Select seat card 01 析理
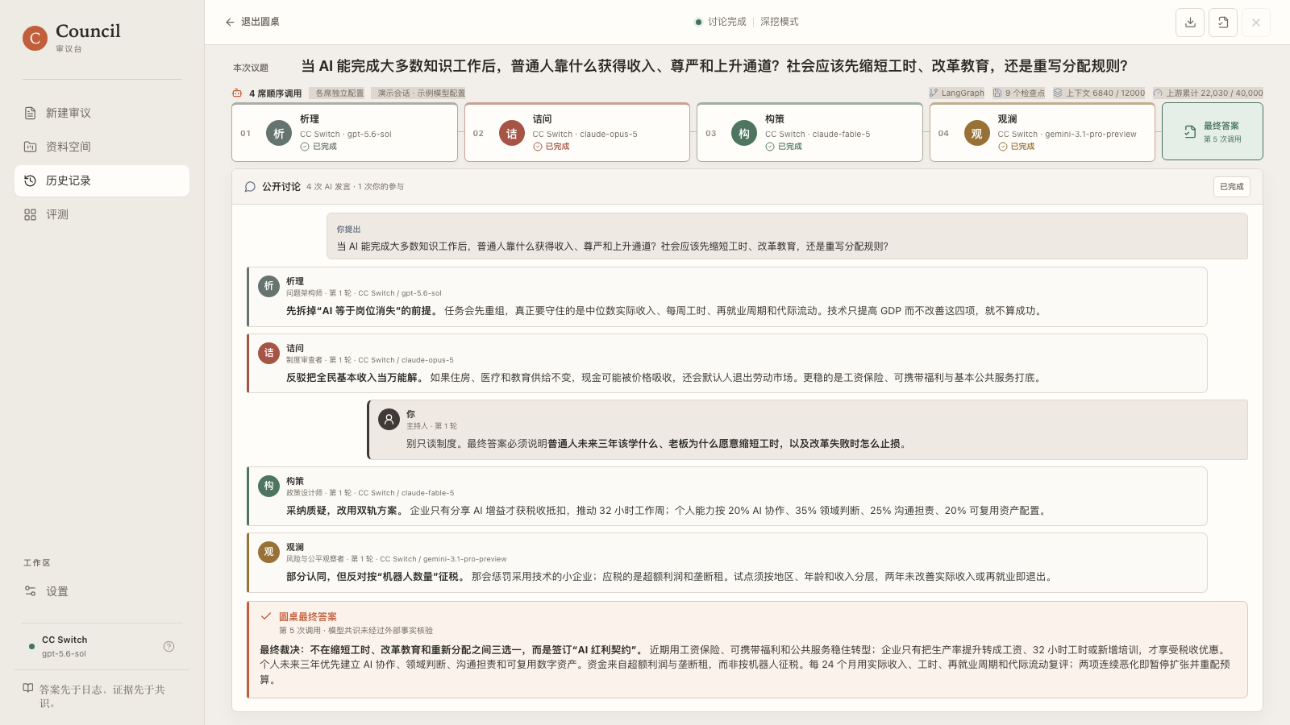 tap(344, 132)
